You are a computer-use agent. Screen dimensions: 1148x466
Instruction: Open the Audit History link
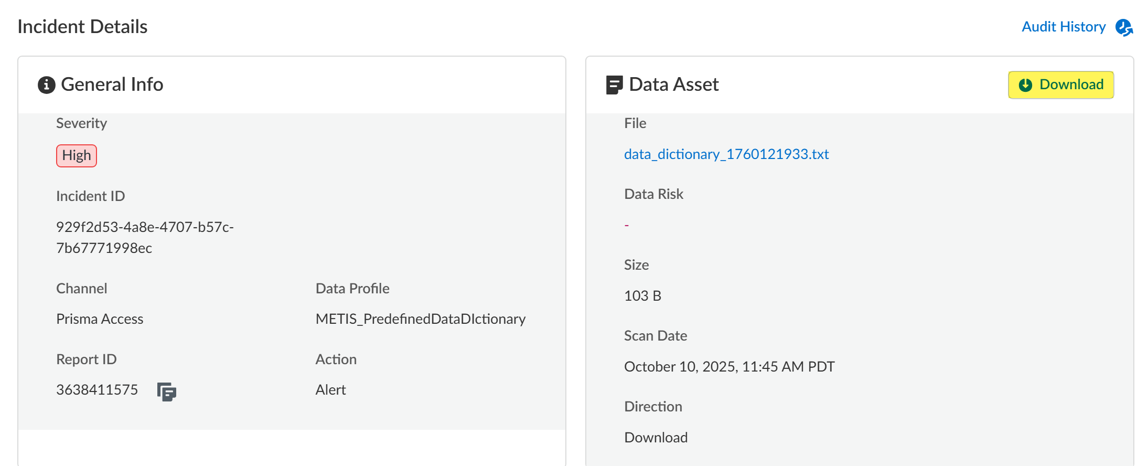(x=1063, y=27)
